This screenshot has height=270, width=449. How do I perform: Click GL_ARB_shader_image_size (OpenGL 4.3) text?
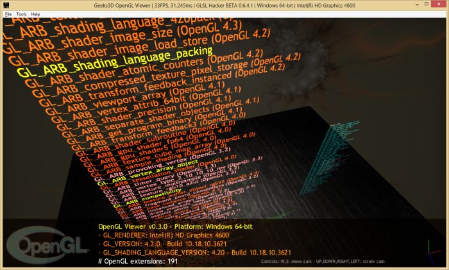[x=123, y=38]
